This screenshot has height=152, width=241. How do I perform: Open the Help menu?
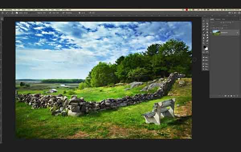pos(69,10)
